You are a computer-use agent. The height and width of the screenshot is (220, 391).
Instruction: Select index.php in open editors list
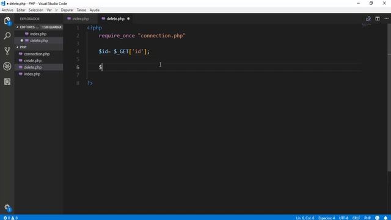click(x=38, y=34)
